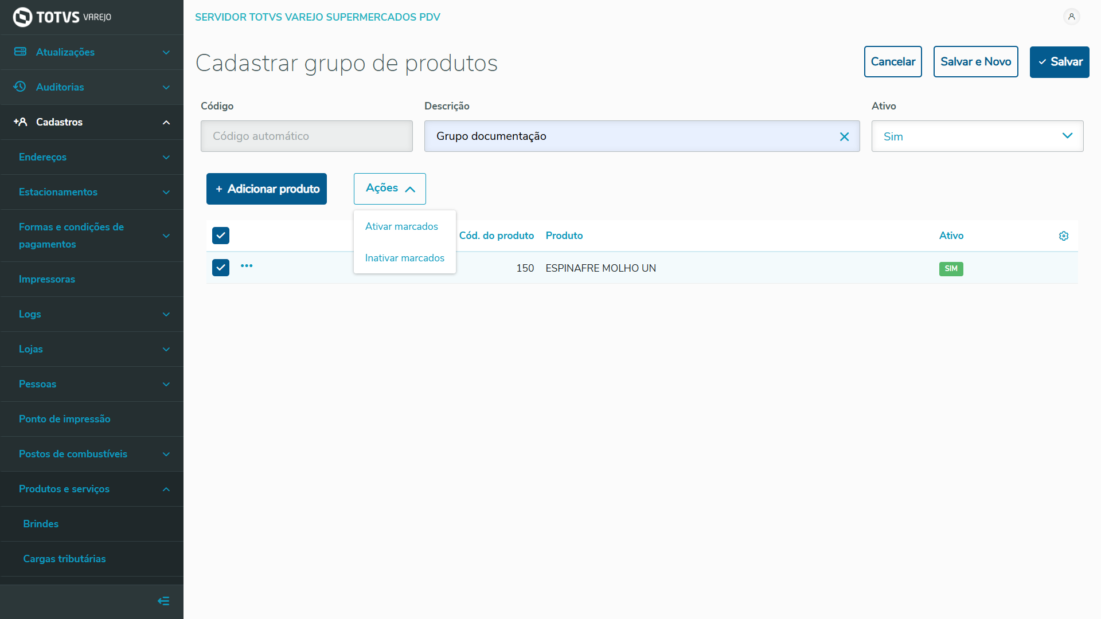Click the Cadastros add-person icon

(20, 122)
